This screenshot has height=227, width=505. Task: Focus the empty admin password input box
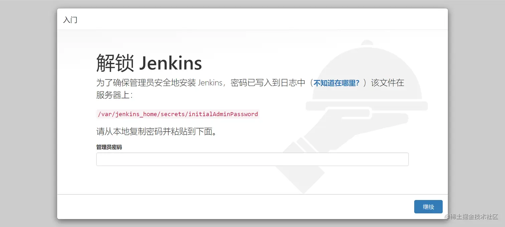point(252,159)
